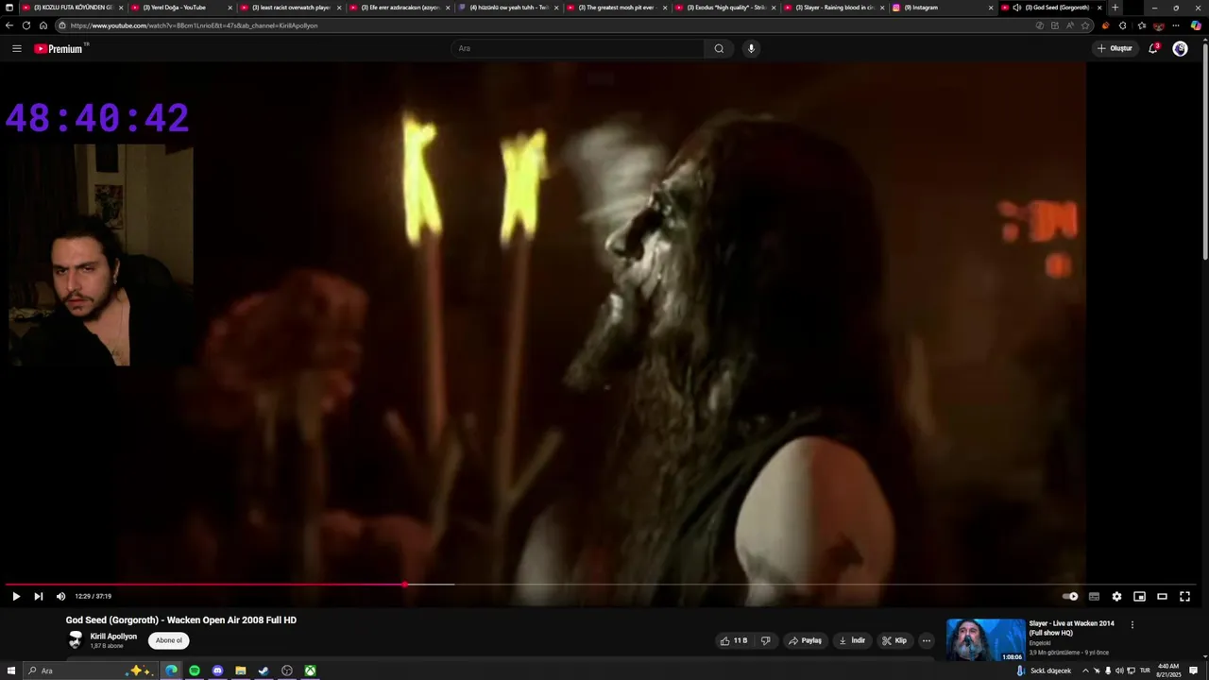The image size is (1209, 680).
Task: Open Discord from the taskbar
Action: point(217,671)
